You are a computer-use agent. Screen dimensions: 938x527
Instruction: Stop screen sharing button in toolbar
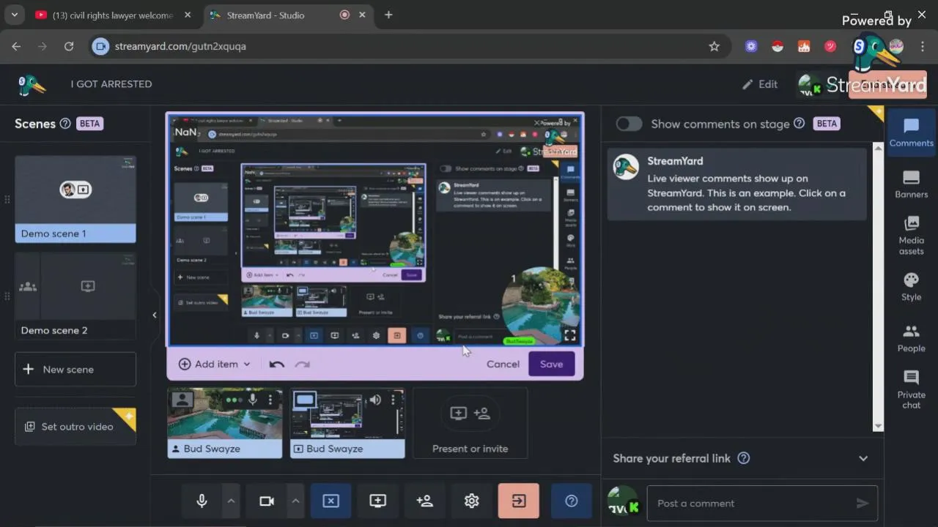point(330,501)
